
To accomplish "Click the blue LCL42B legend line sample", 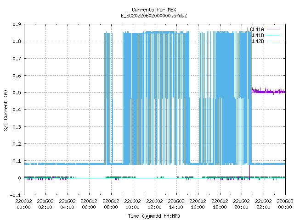I will [x=273, y=41].
